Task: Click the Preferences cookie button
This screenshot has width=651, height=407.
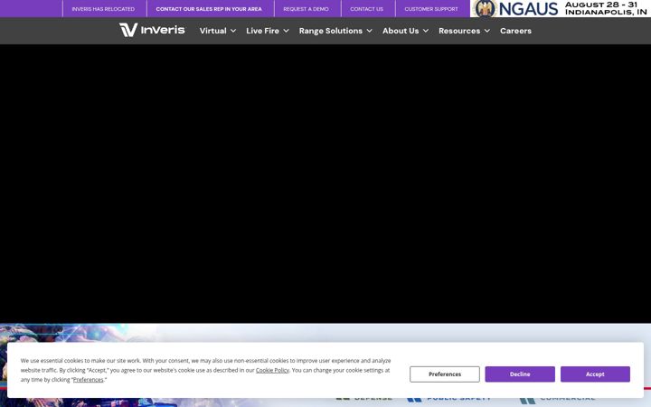Action: point(445,374)
